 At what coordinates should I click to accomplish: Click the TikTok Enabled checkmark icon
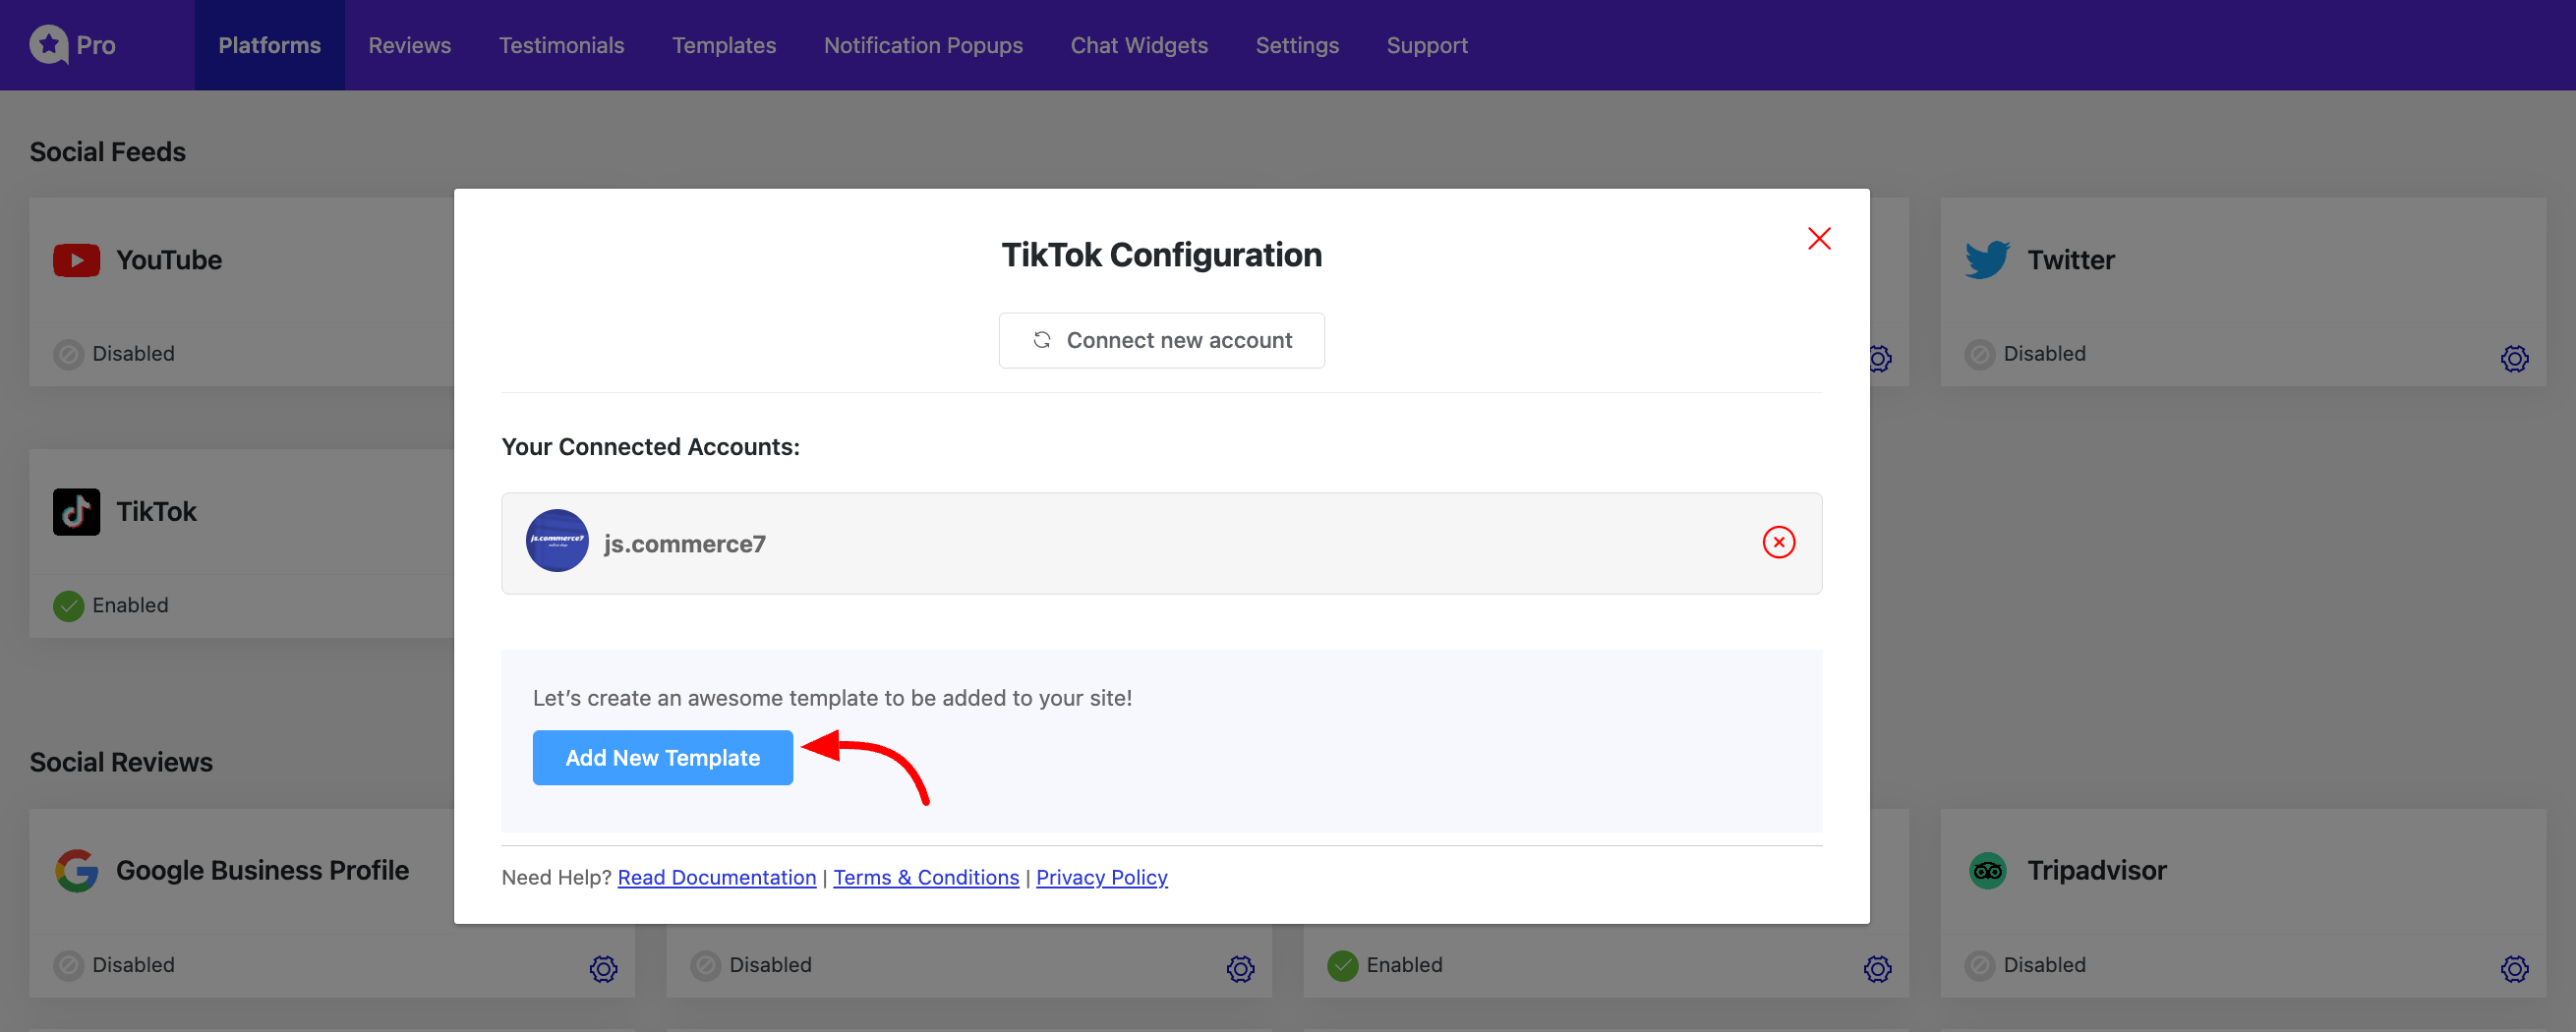68,605
